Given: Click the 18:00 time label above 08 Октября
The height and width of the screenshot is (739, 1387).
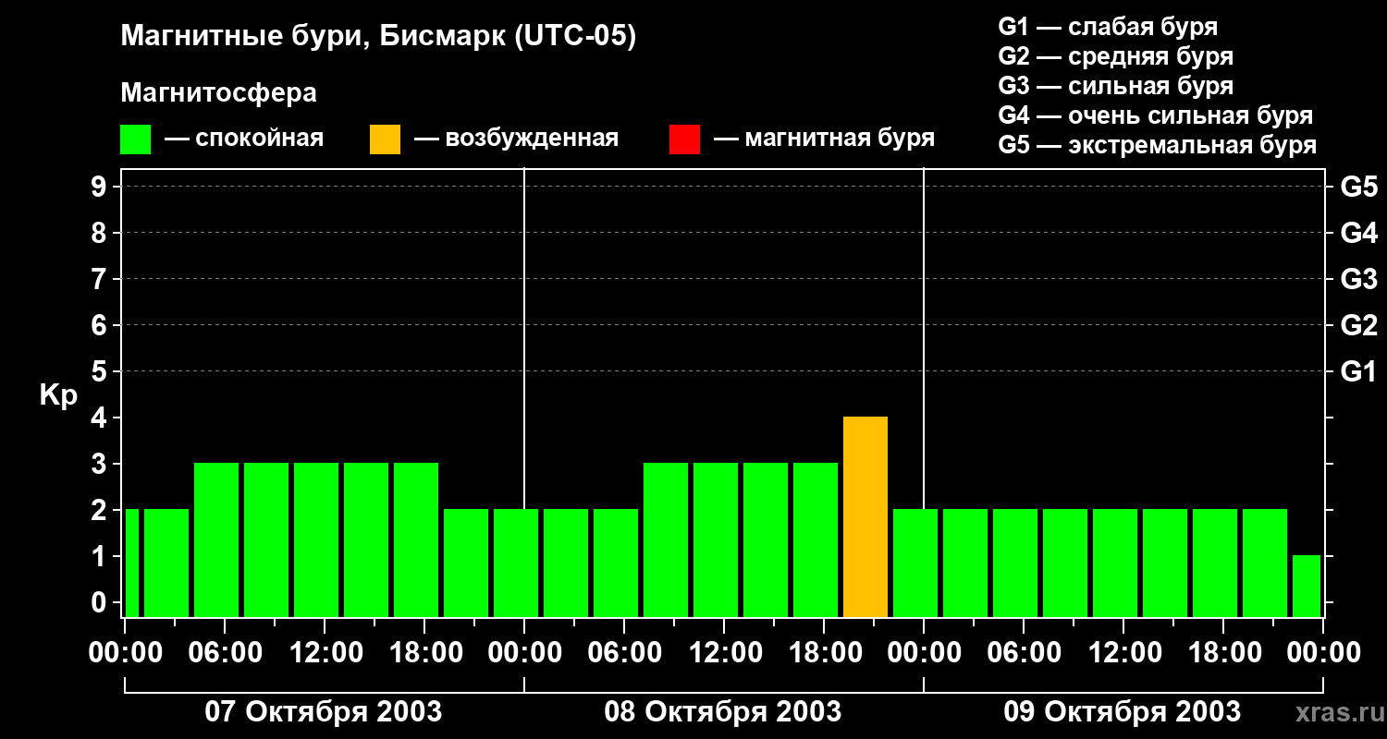Looking at the screenshot, I should click(x=824, y=653).
